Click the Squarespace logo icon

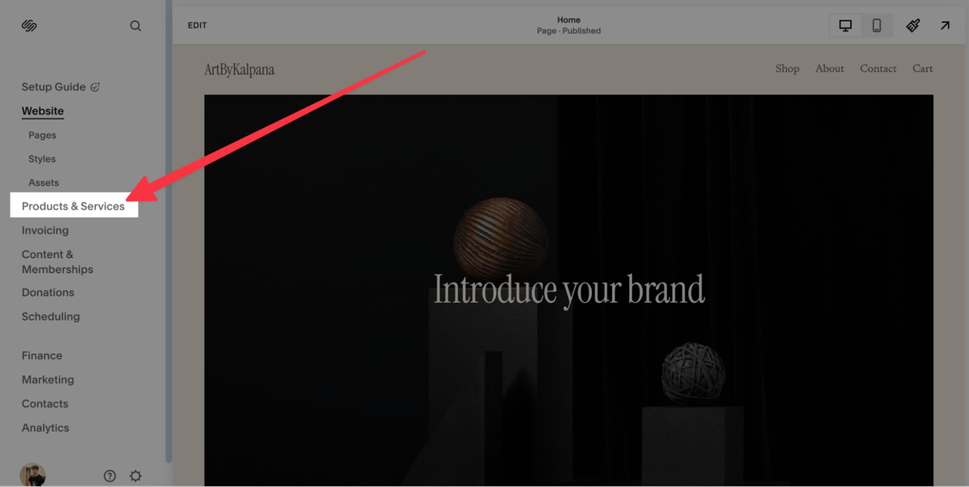click(29, 26)
